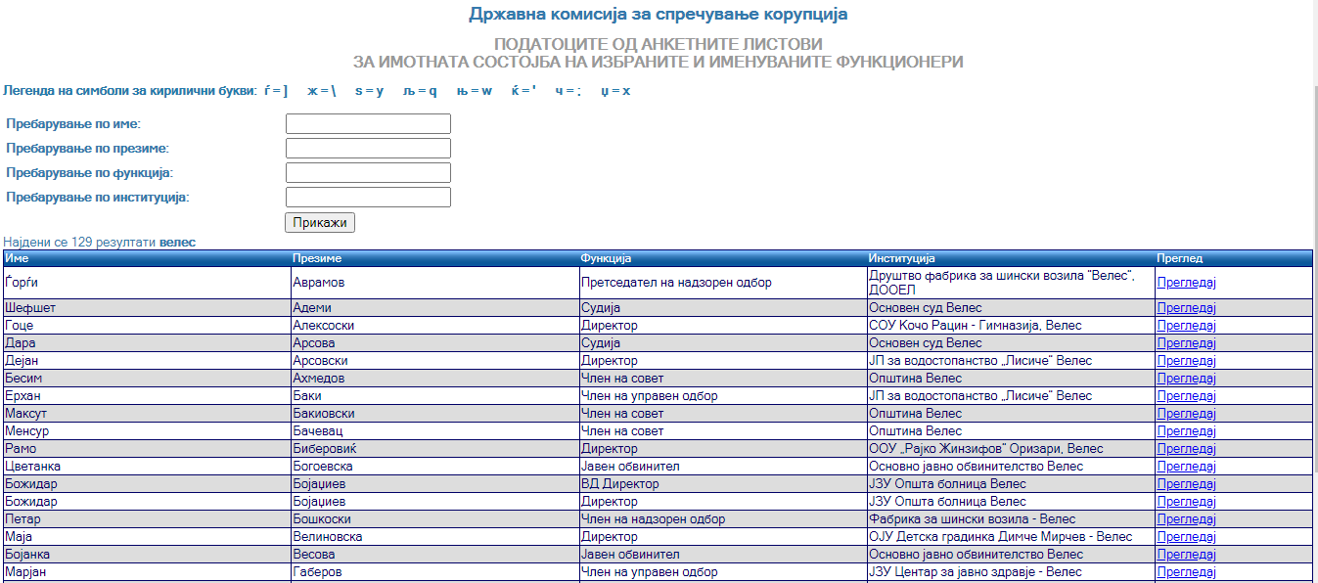The image size is (1318, 583).
Task: Click the Преглед column header
Action: pos(1234,258)
